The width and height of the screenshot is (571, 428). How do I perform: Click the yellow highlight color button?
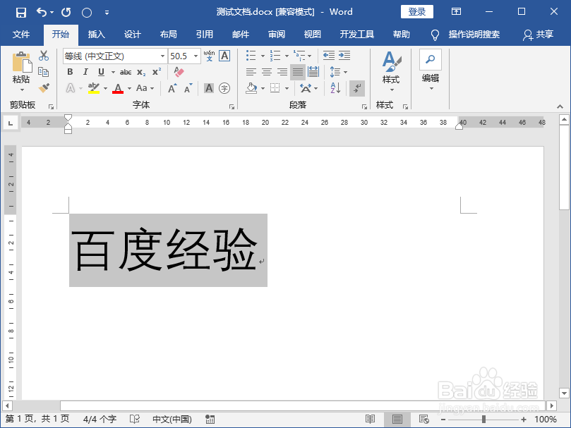[x=94, y=88]
